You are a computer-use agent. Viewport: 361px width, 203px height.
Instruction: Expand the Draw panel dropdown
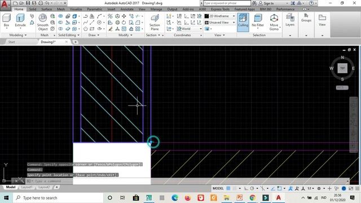pos(94,35)
